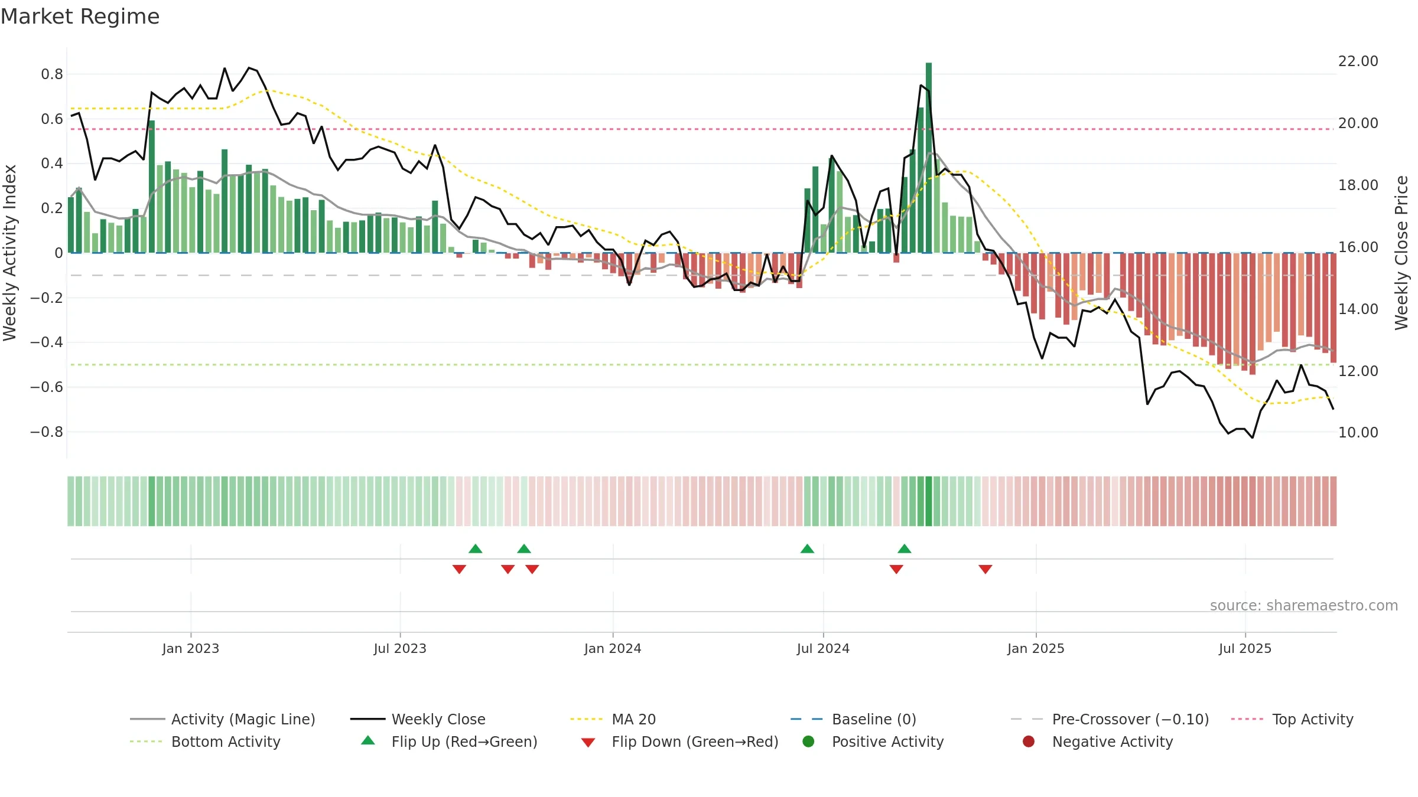The width and height of the screenshot is (1418, 797).
Task: Toggle the Pre-Crossover (−0.10) legend entry
Action: point(1110,719)
